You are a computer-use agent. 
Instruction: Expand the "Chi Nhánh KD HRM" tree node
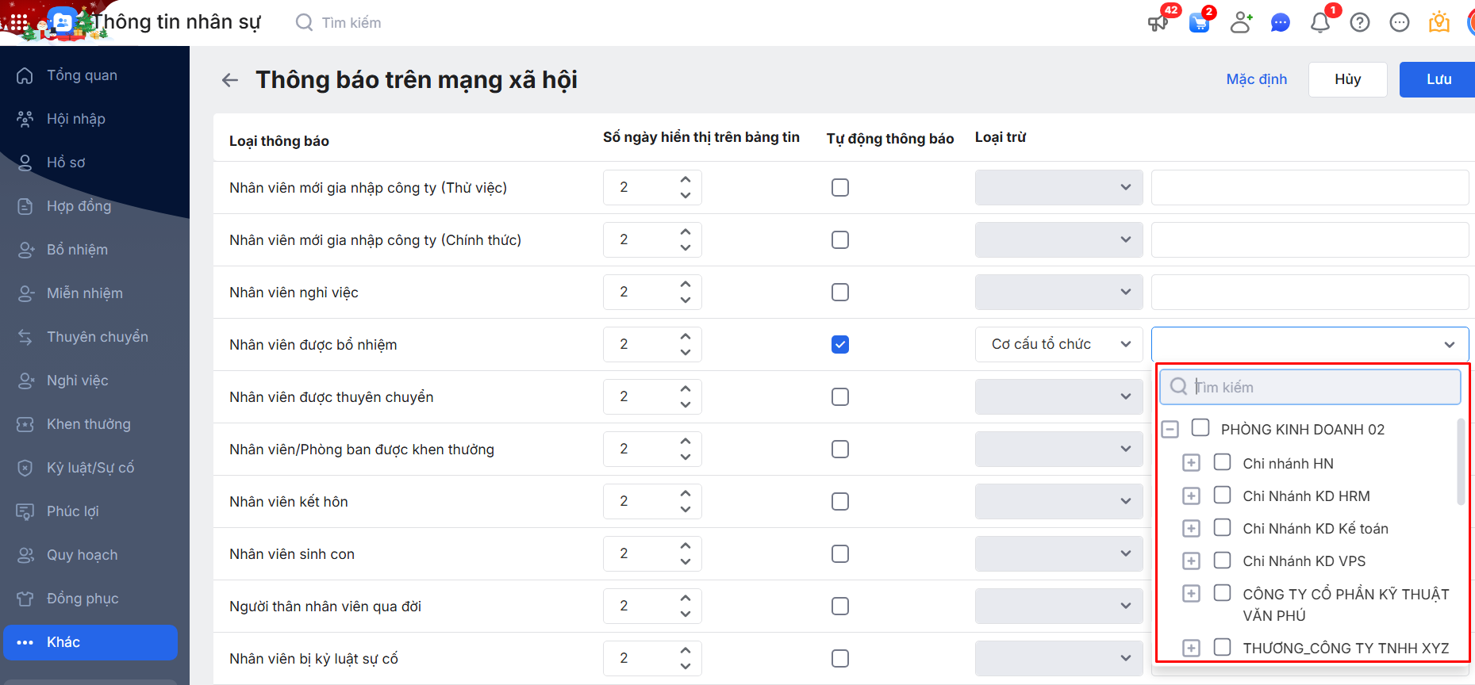pyautogui.click(x=1191, y=496)
